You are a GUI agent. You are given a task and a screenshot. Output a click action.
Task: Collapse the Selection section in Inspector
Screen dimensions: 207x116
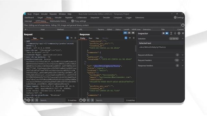pyautogui.click(x=183, y=39)
